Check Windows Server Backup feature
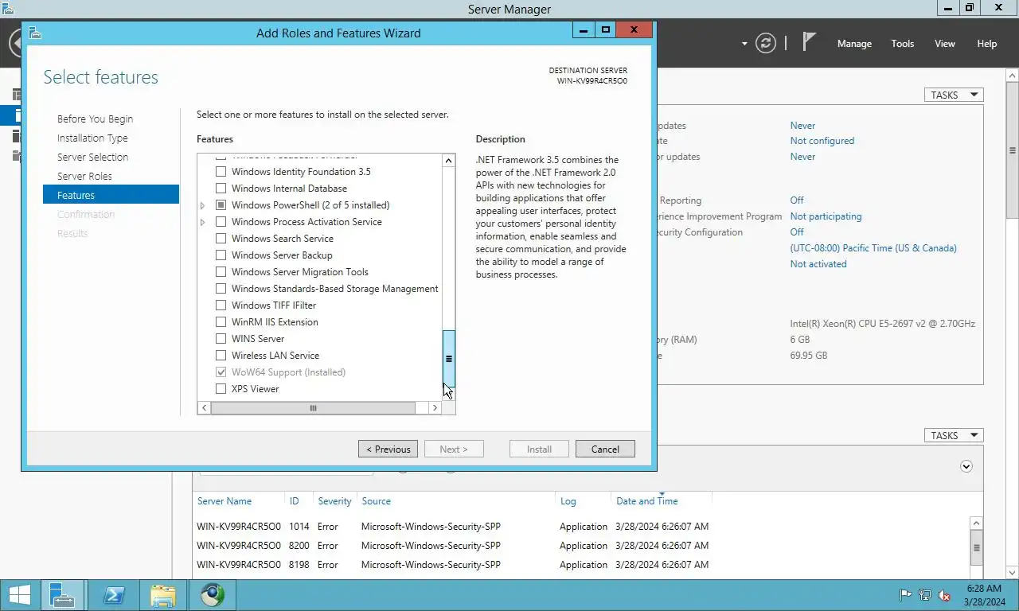1019x611 pixels. [x=221, y=255]
